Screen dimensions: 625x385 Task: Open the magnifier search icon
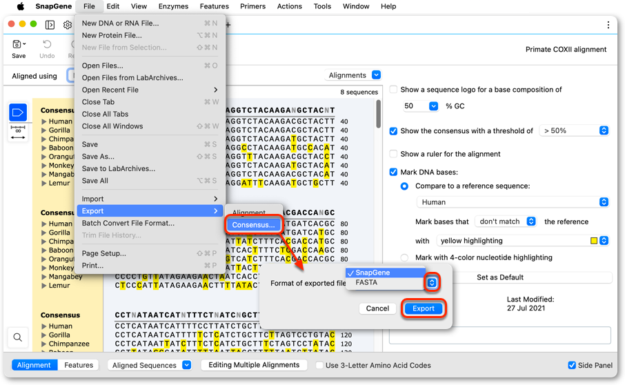coord(17,337)
